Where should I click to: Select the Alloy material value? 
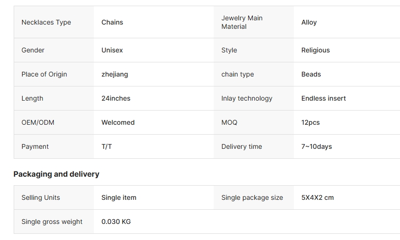coord(309,22)
